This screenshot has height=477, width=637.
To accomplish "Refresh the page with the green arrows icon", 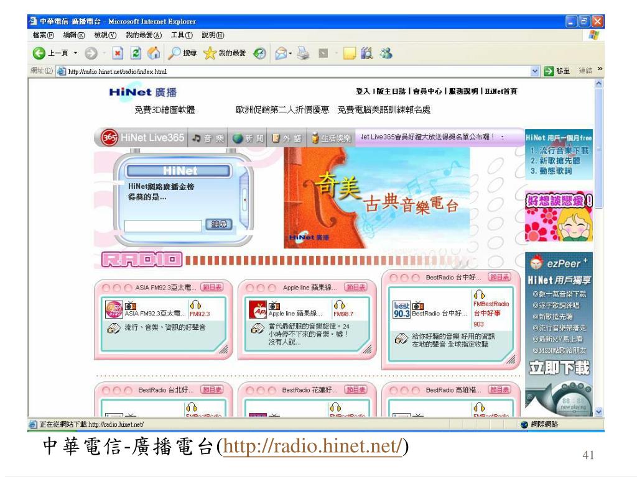I will tap(136, 53).
